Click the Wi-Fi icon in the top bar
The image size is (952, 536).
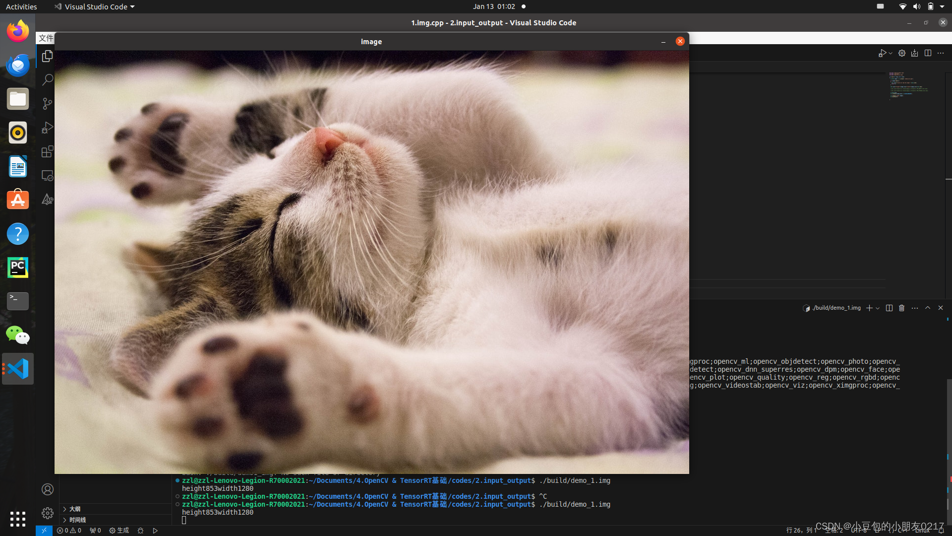(x=902, y=7)
